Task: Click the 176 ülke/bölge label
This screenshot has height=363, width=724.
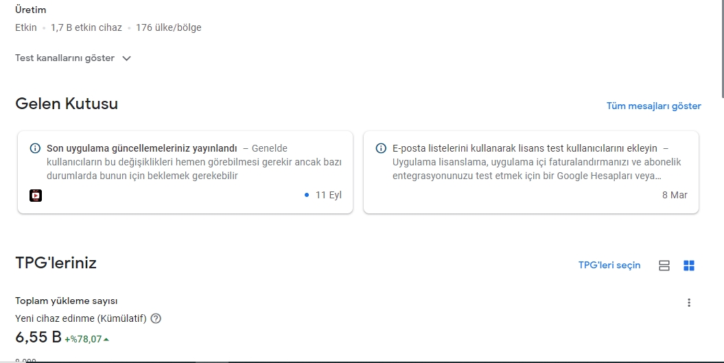Action: point(169,27)
